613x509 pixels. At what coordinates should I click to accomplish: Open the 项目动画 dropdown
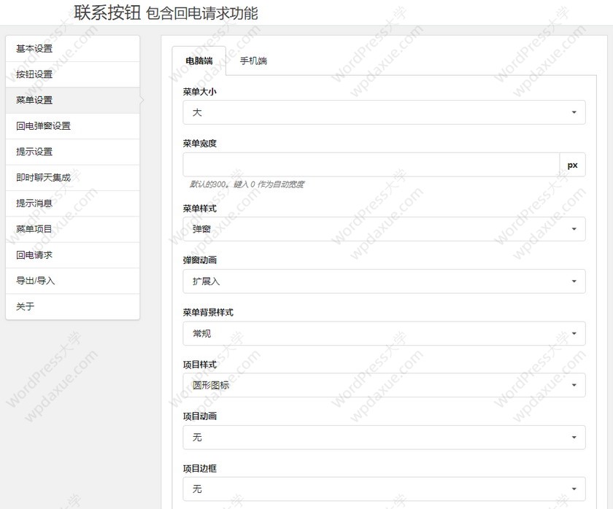pos(384,438)
